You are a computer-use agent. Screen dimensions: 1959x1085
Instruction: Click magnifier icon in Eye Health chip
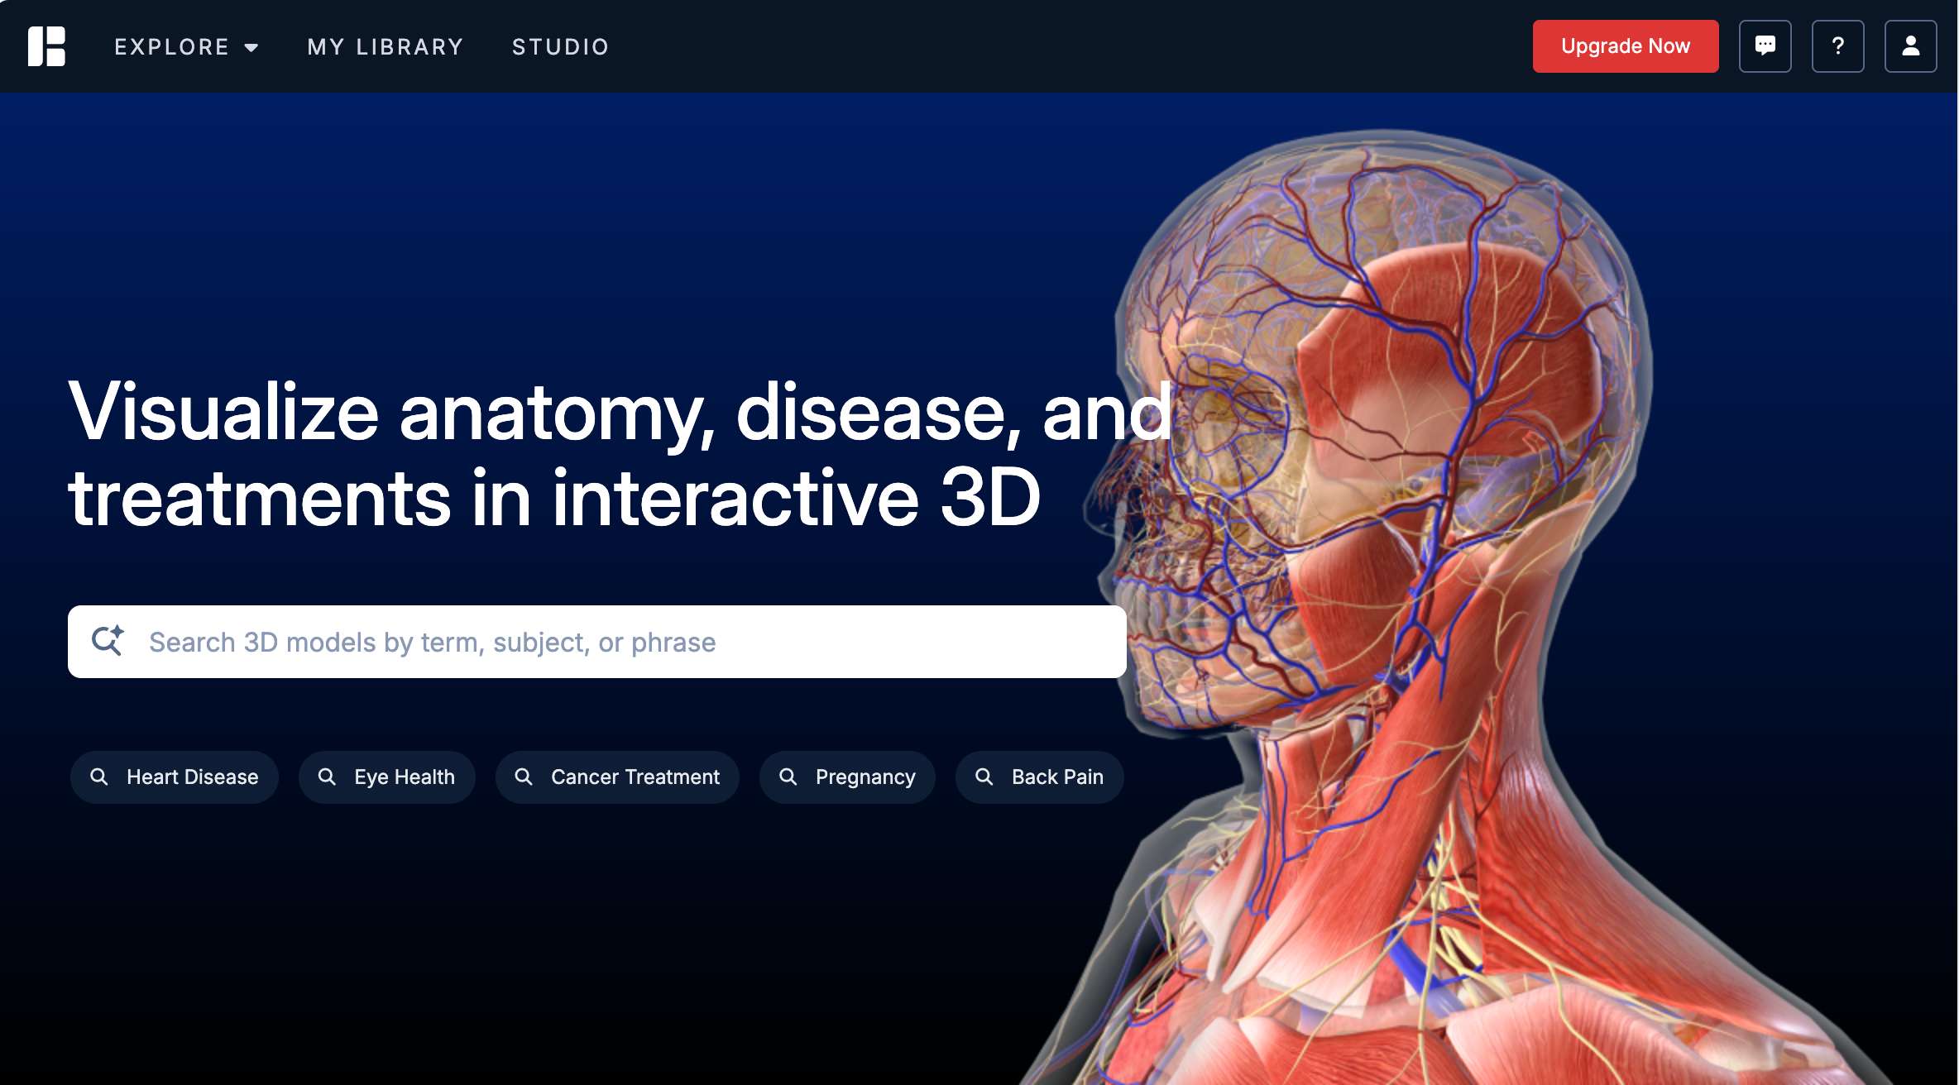click(x=327, y=777)
